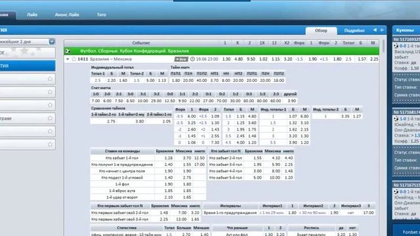Image resolution: width=420 pixels, height=236 pixels.
Task: Click the football icon in coupon № 517168174
Action: (x=396, y=119)
